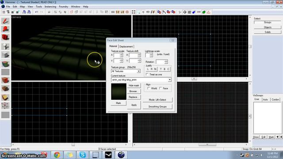This screenshot has width=283, height=159.
Task: Select the Apply Overlays tool
Action: (x=5, y=88)
